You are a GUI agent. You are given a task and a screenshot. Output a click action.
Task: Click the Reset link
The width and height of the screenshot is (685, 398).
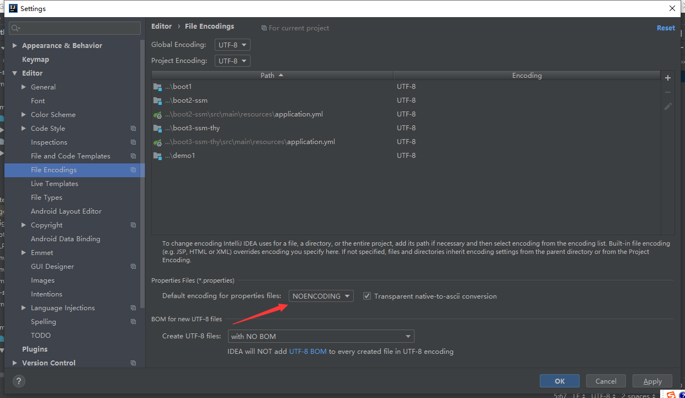pyautogui.click(x=666, y=28)
